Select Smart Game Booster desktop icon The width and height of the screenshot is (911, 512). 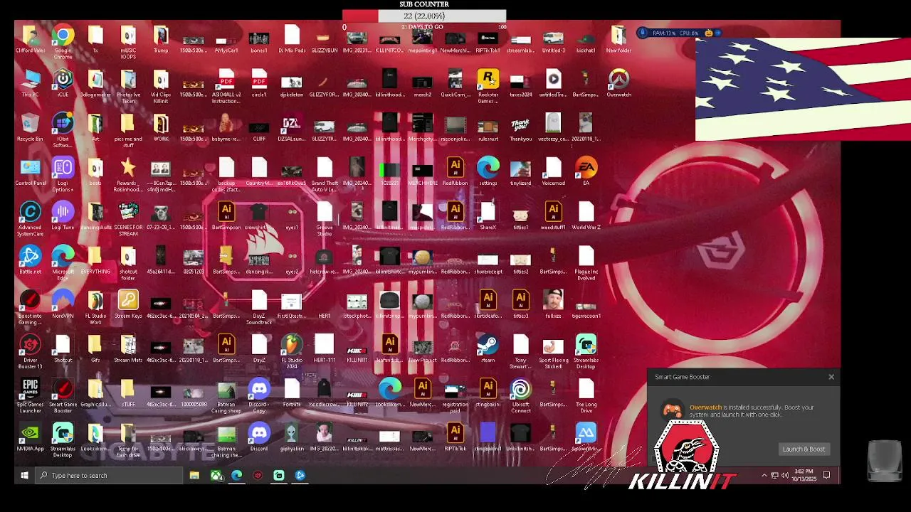point(63,395)
